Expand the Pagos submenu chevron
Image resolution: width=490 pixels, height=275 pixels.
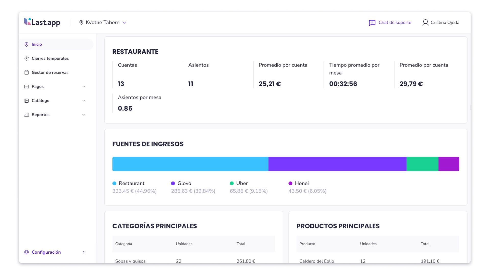[84, 87]
